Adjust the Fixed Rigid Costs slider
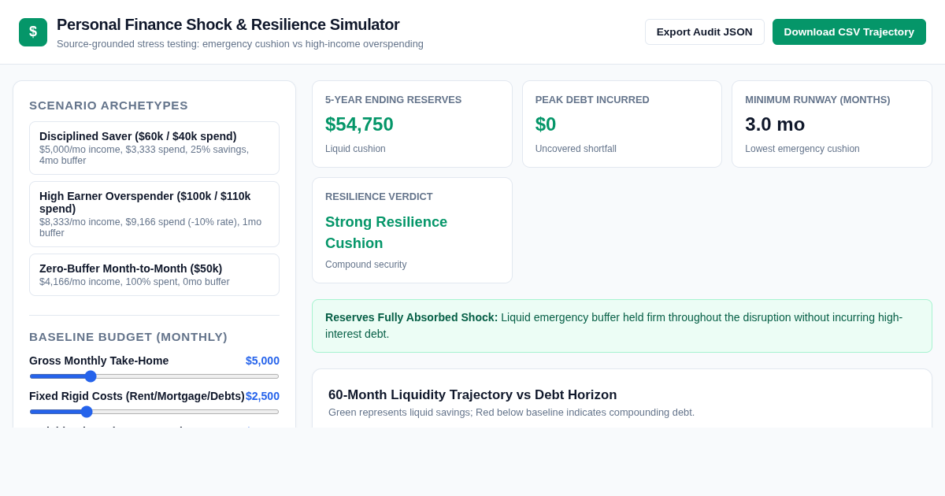 154,412
